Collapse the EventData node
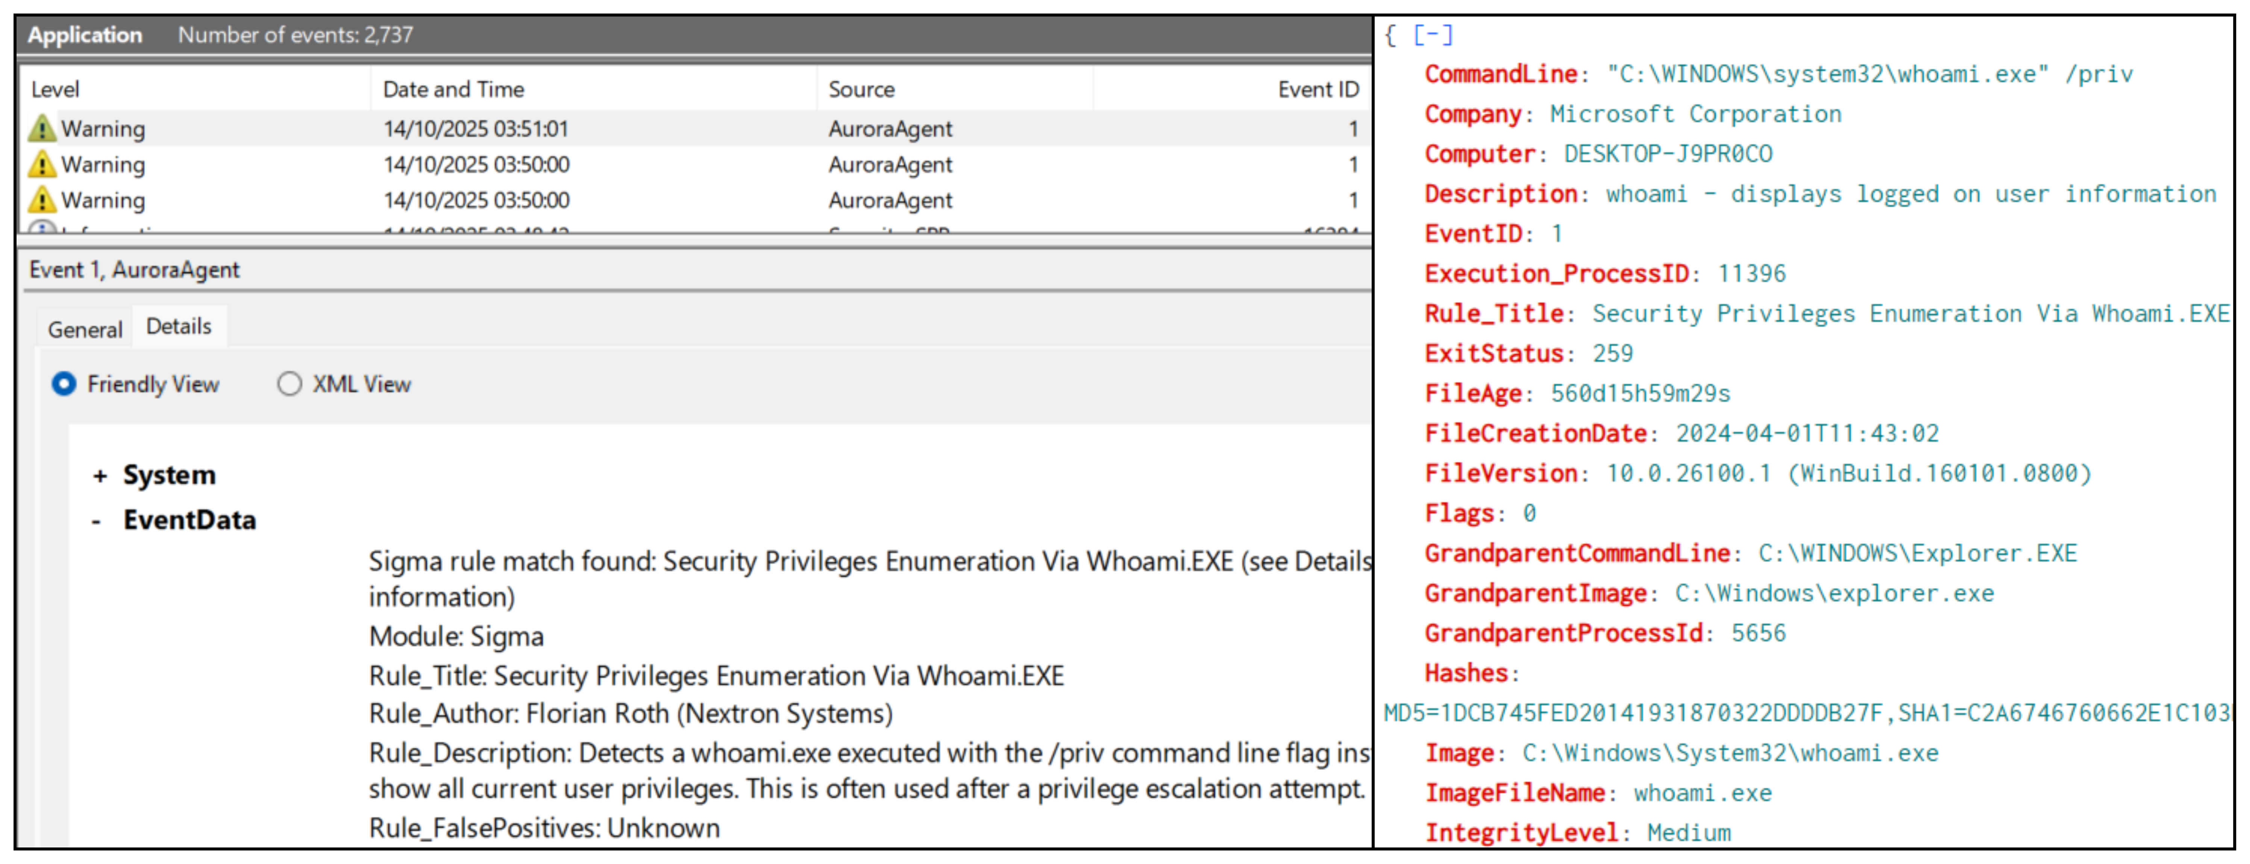The height and width of the screenshot is (864, 2250). point(96,521)
